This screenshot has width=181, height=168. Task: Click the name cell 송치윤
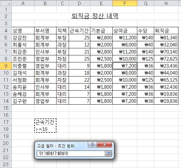[x=23, y=87]
